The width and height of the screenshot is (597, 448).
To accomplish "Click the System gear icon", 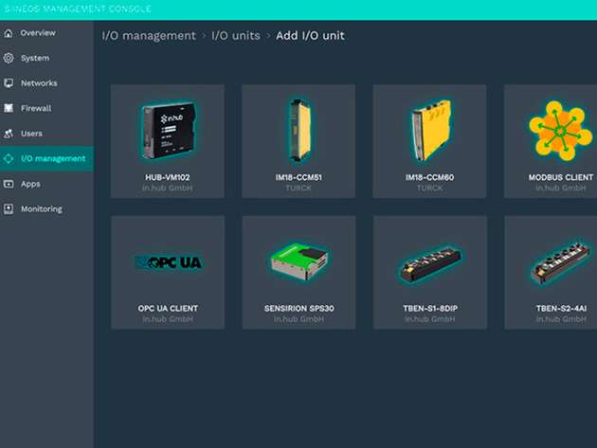I will pyautogui.click(x=9, y=58).
